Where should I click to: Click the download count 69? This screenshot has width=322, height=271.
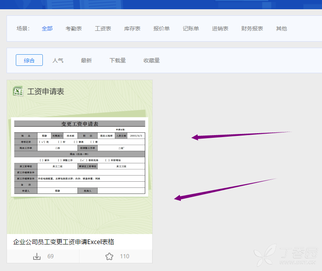[51, 256]
